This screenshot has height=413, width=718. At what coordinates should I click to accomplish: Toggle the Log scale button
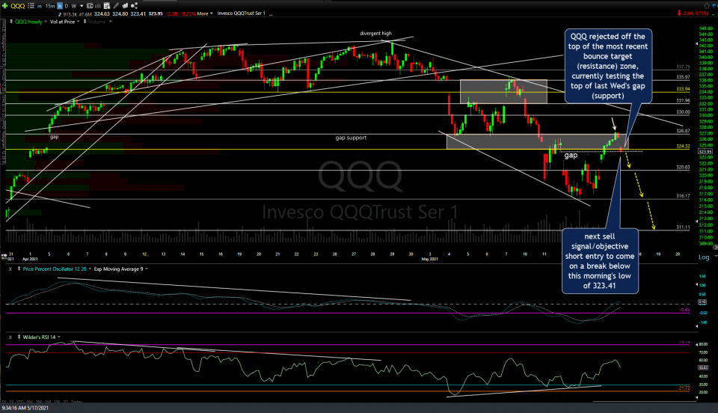pyautogui.click(x=704, y=257)
